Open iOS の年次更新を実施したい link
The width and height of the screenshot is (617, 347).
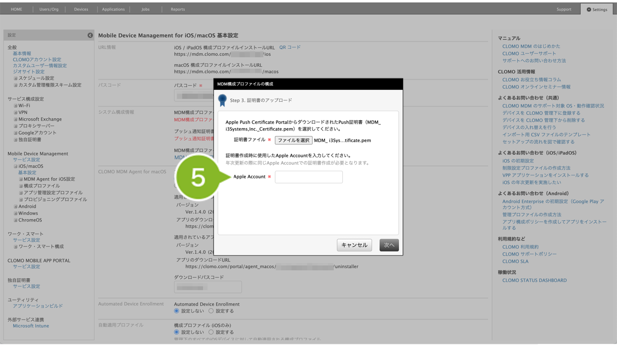point(532,183)
